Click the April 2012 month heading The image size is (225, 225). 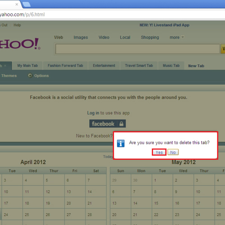[x=33, y=162]
